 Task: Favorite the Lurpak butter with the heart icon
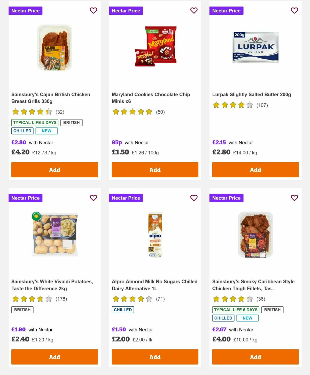(294, 11)
